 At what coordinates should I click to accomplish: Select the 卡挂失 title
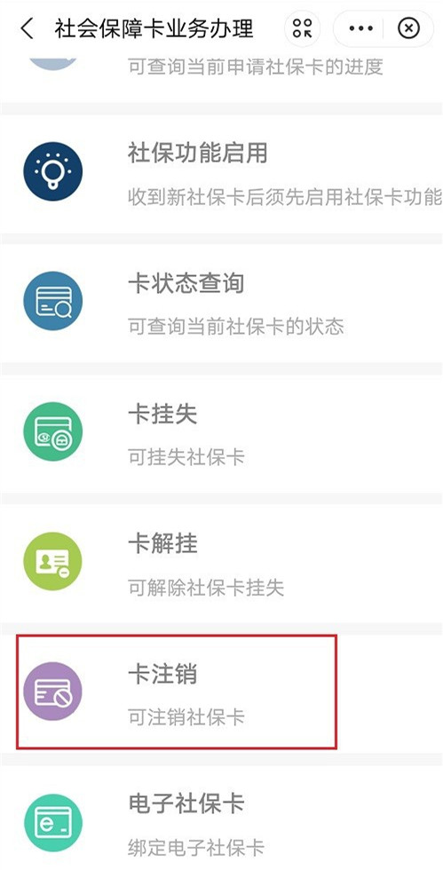(162, 415)
